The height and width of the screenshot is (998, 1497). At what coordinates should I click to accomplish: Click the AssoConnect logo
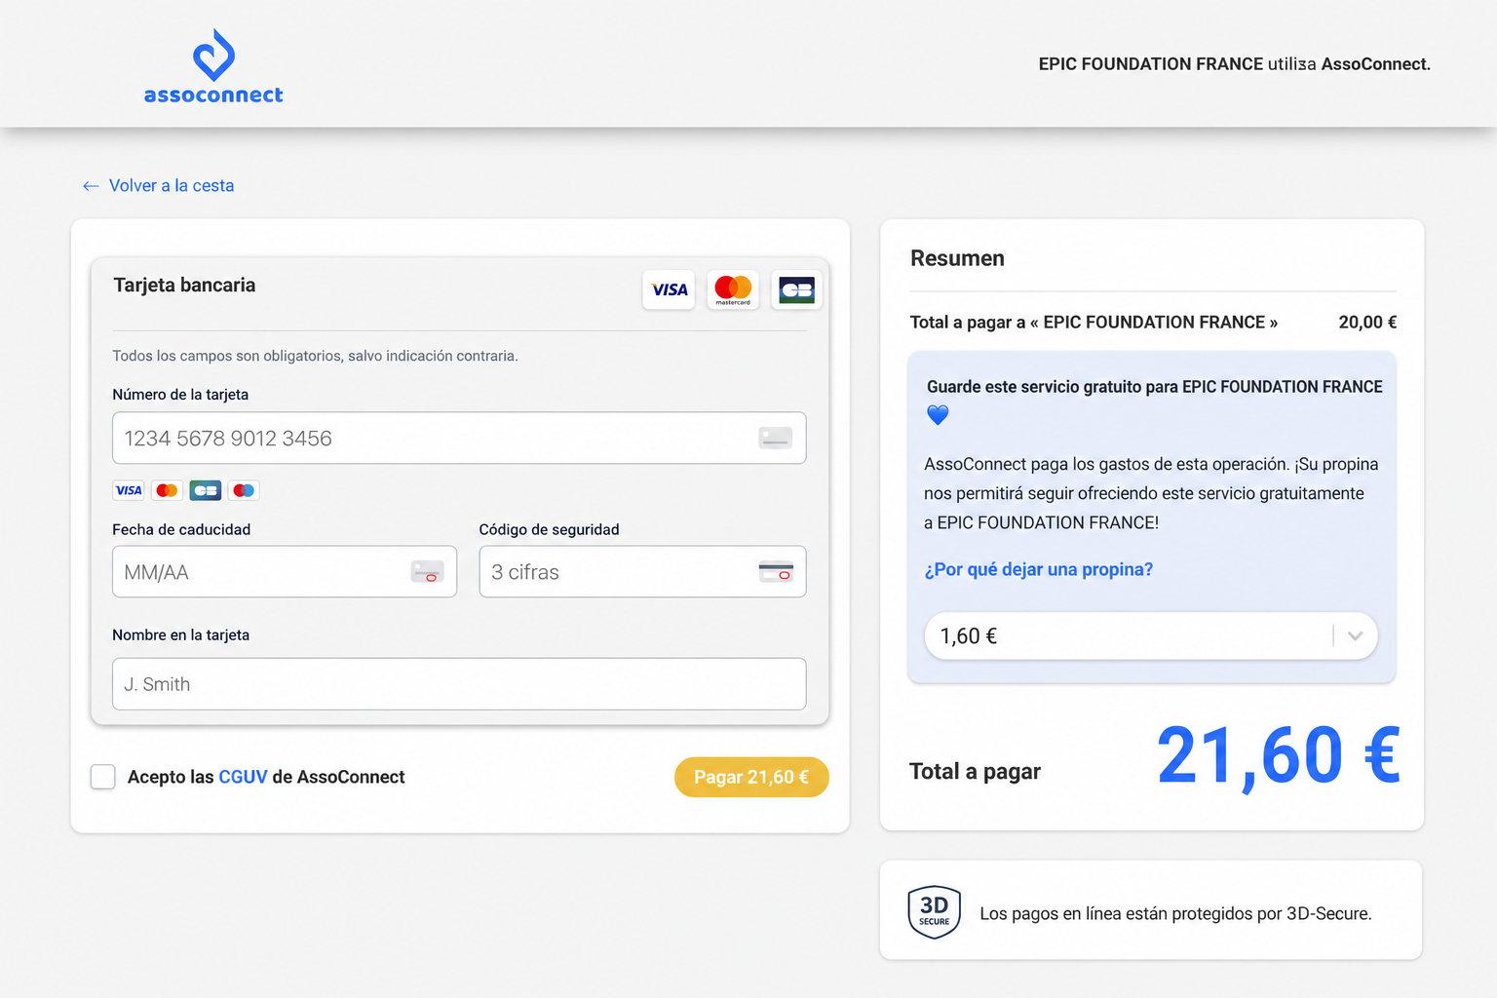pyautogui.click(x=213, y=66)
